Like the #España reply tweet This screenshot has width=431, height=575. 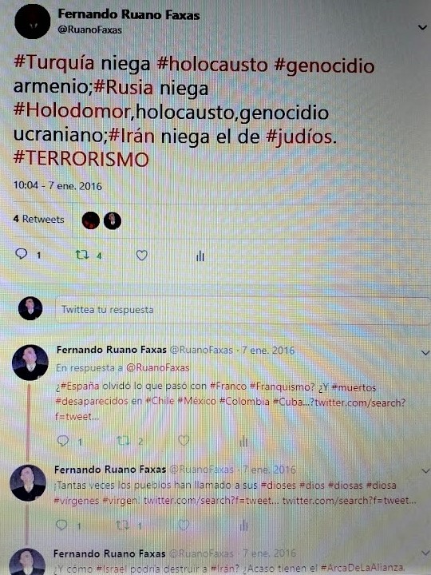184,440
